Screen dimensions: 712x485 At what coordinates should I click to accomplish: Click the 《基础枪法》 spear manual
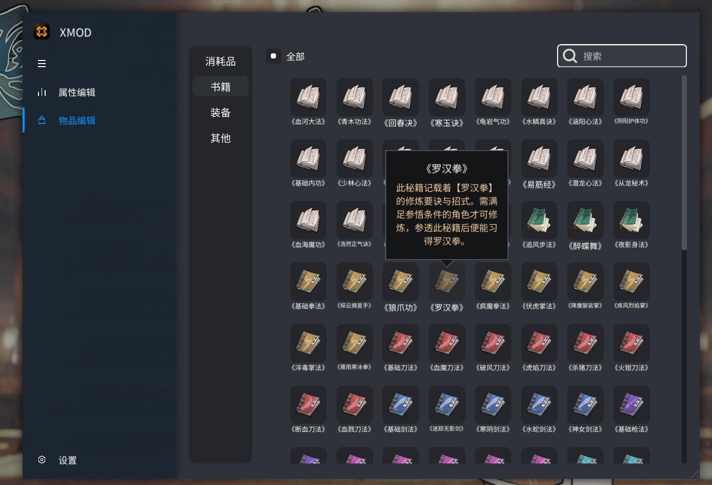tap(631, 404)
